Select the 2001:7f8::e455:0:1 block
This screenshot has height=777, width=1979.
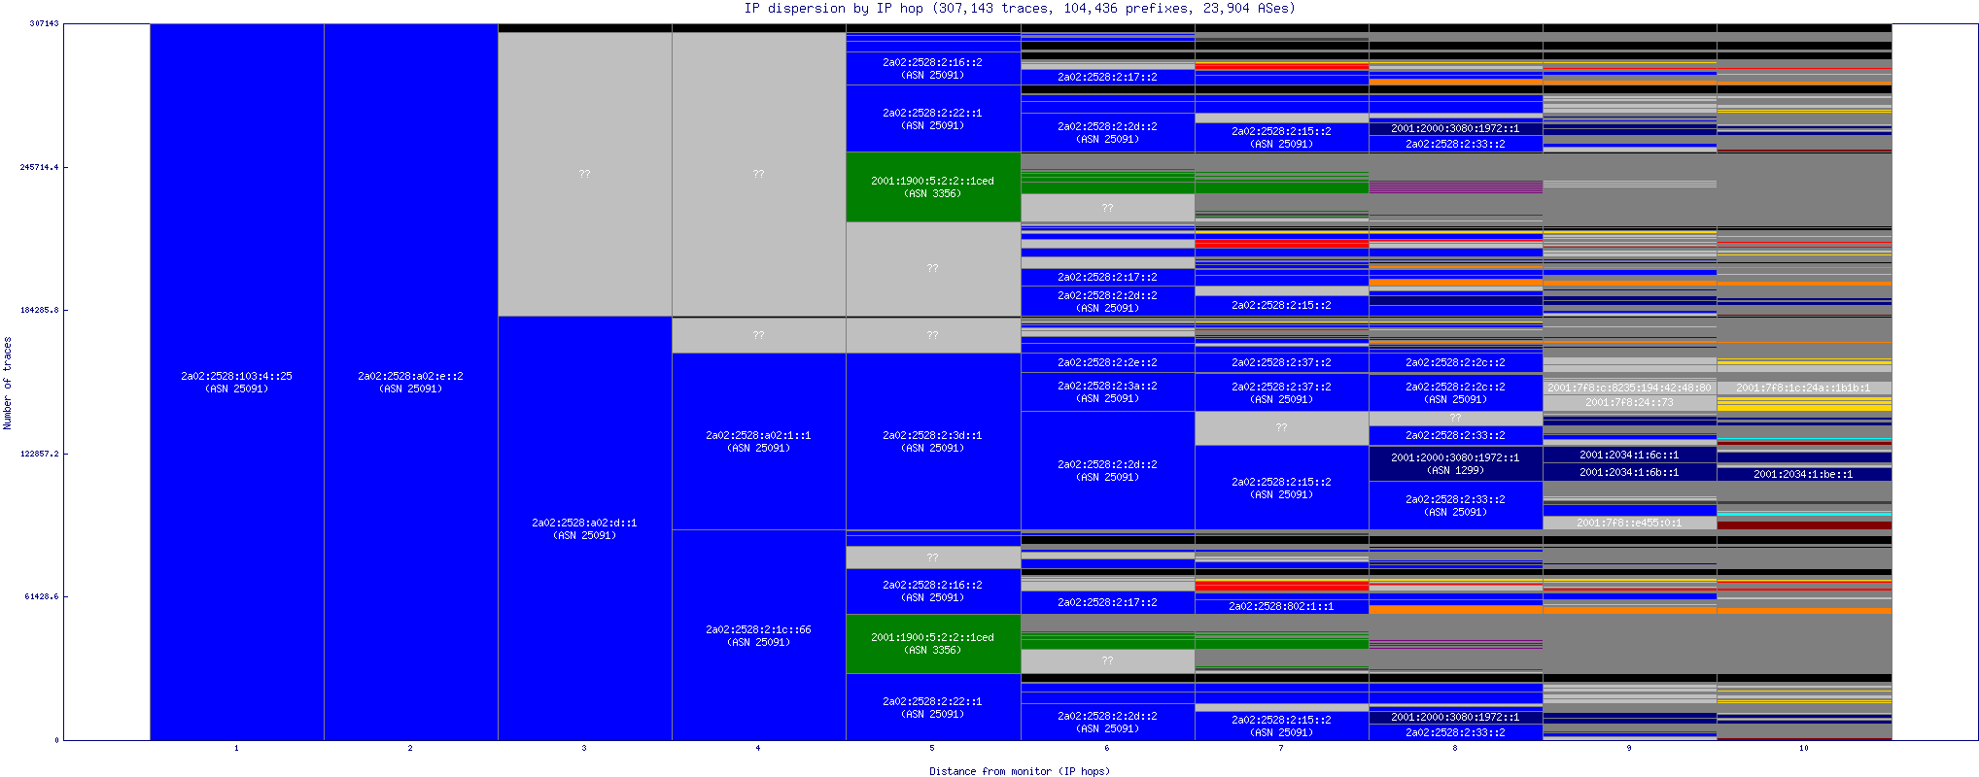pyautogui.click(x=1629, y=523)
